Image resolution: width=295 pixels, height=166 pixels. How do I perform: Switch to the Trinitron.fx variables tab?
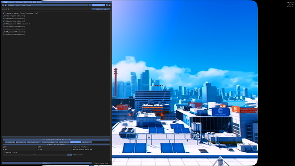[x=64, y=142]
